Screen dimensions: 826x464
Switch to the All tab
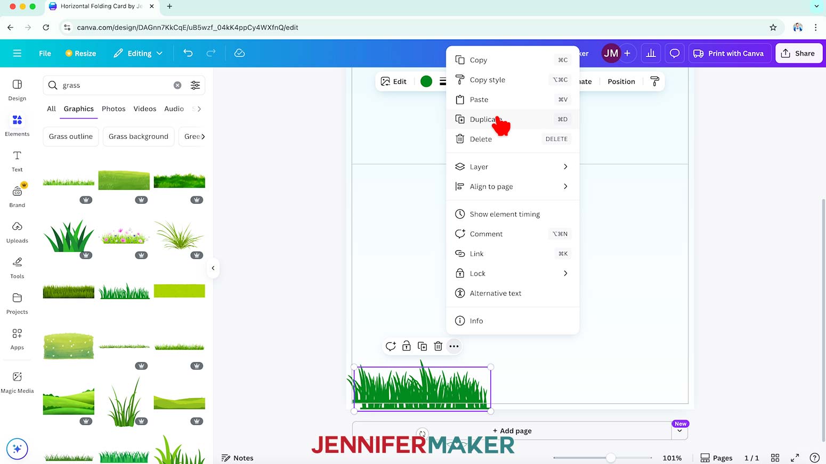coord(51,109)
